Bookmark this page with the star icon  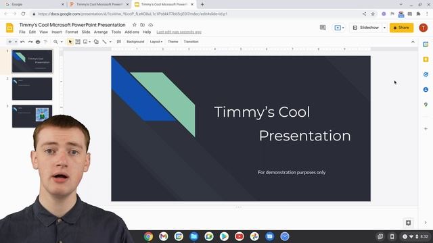coord(373,13)
